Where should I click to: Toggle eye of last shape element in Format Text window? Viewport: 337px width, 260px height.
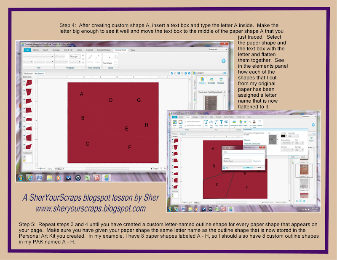(x=24, y=145)
